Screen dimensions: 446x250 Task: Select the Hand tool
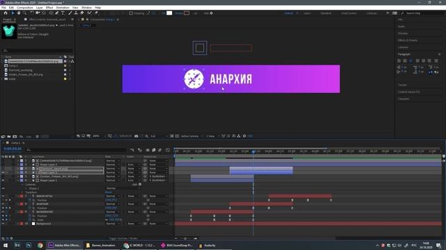point(19,13)
